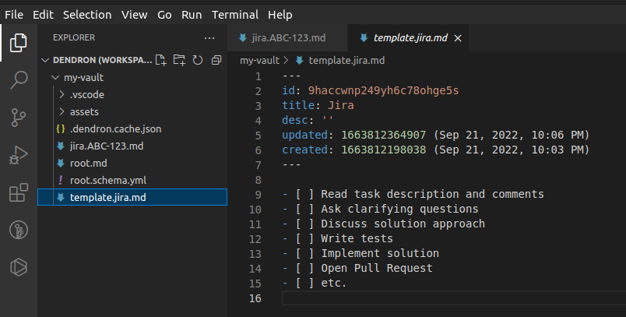Expand the .vscode folder
This screenshot has height=317, width=626.
pos(62,94)
